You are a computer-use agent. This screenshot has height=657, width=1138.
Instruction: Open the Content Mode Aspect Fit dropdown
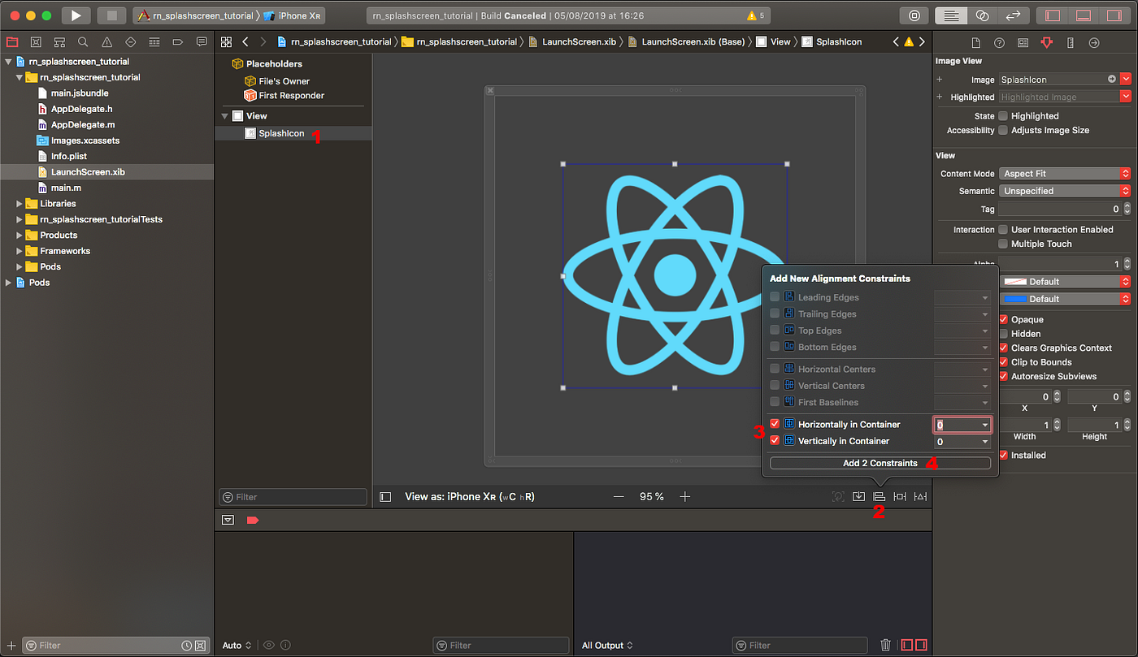[x=1064, y=173]
